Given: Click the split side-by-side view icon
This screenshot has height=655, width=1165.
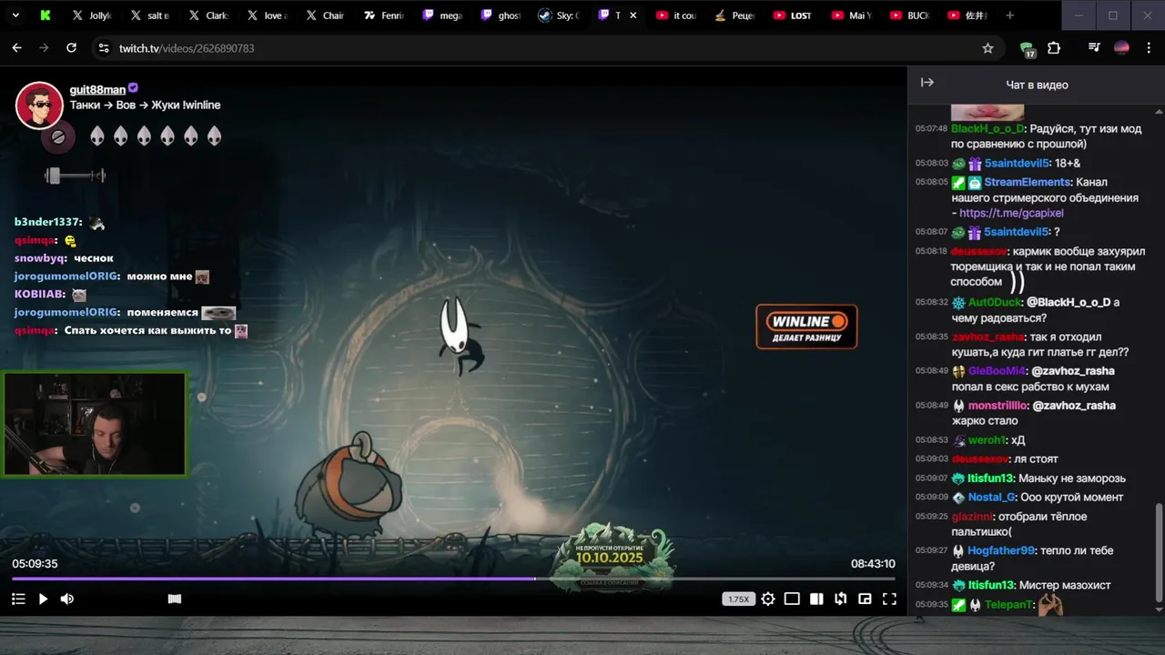Looking at the screenshot, I should tap(816, 599).
